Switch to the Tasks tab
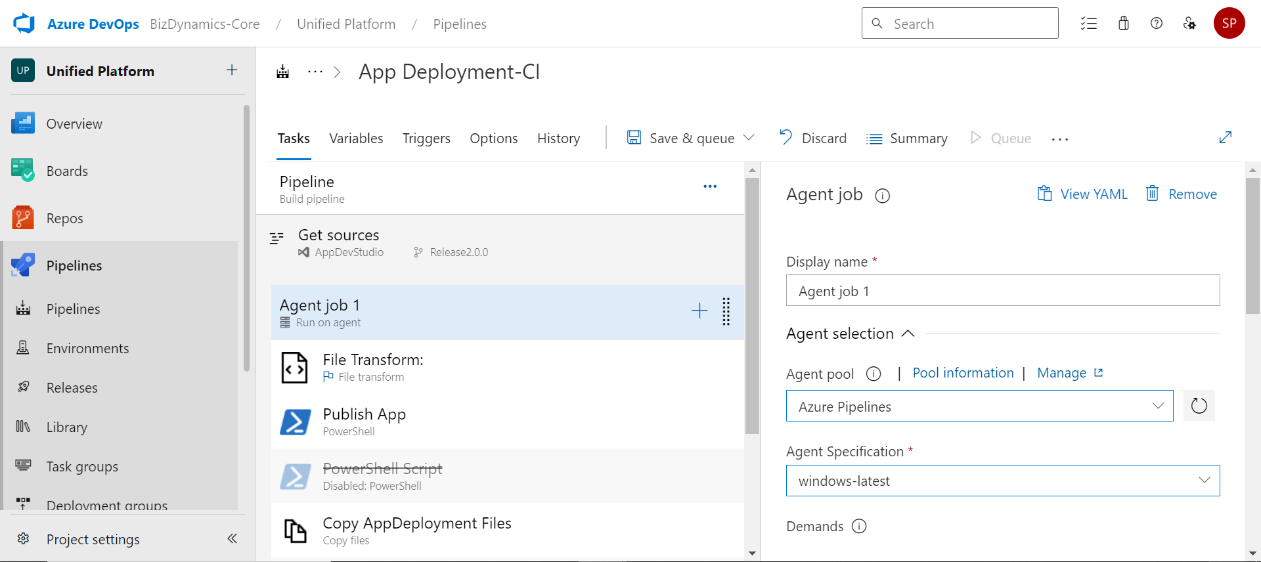1261x562 pixels. pyautogui.click(x=294, y=139)
